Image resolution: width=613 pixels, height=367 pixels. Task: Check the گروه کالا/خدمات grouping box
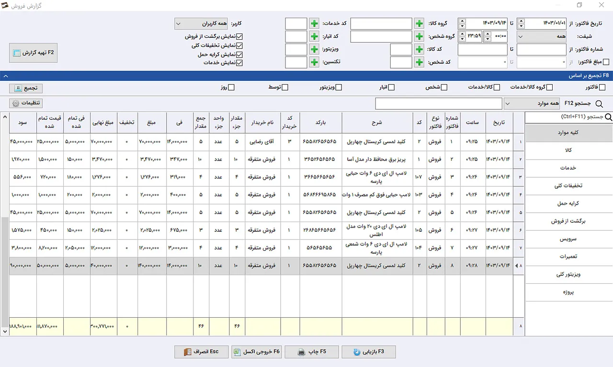pyautogui.click(x=549, y=87)
